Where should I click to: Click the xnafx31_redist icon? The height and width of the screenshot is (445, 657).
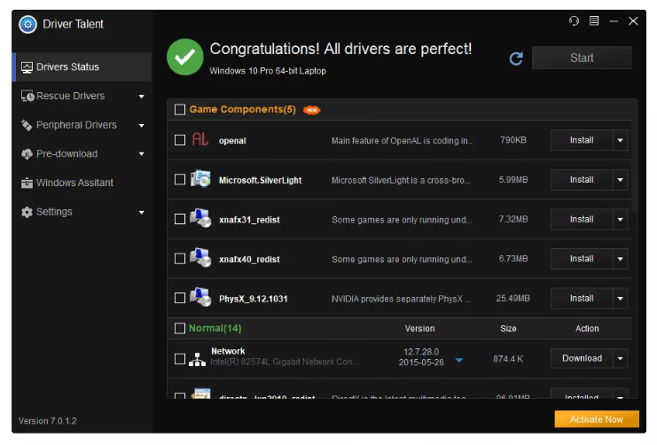point(200,218)
